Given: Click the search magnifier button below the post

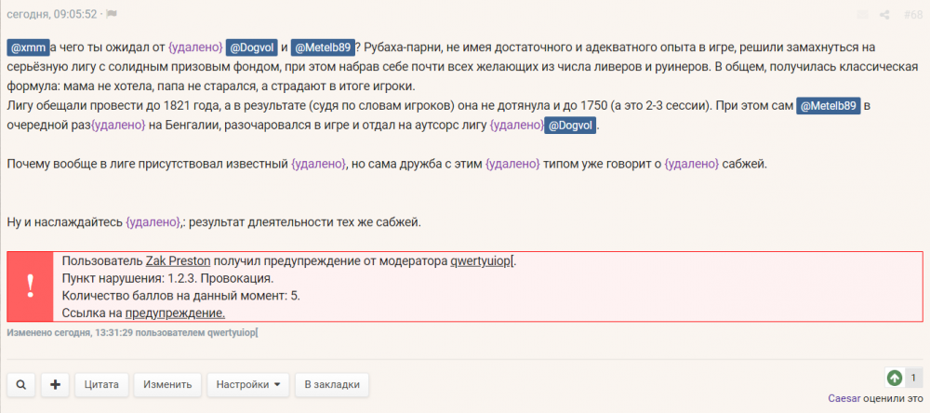Looking at the screenshot, I should click(21, 384).
